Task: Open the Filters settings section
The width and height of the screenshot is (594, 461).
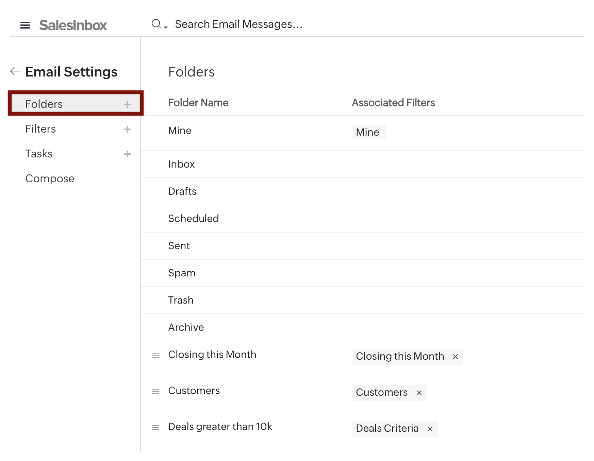Action: 40,129
